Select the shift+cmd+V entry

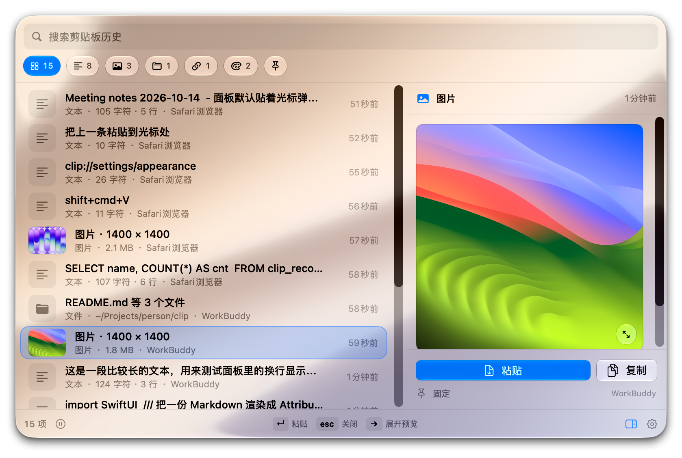(x=203, y=206)
